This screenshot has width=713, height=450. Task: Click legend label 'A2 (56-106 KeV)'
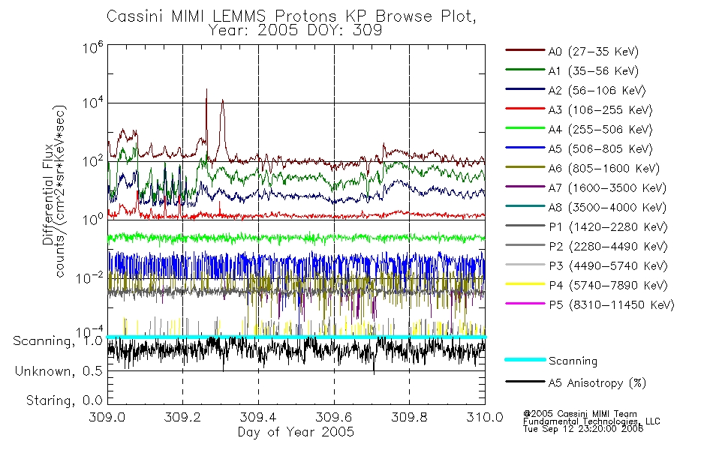pos(597,91)
